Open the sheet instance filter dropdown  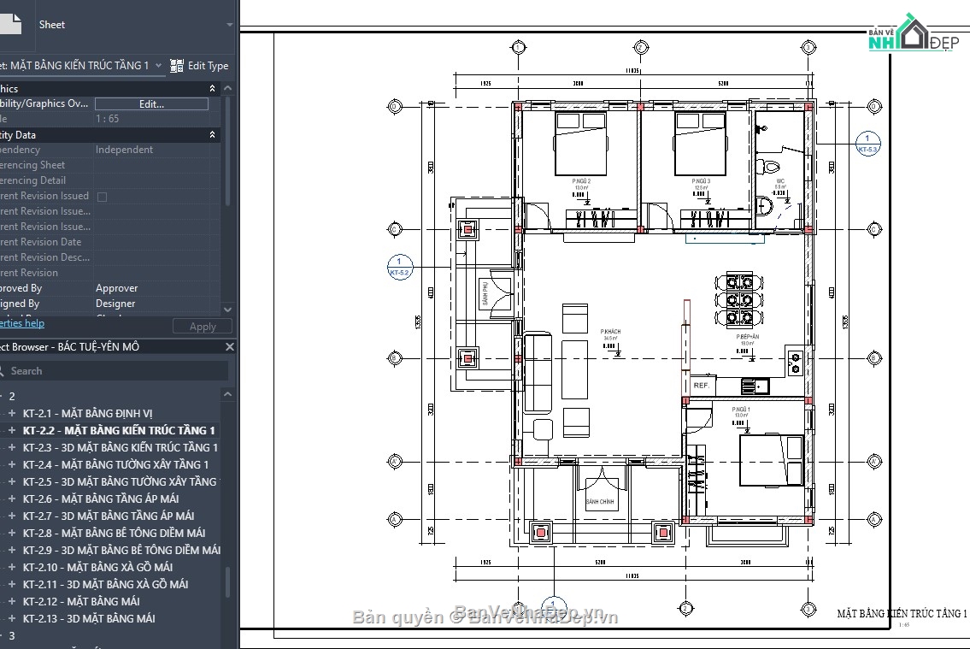pos(158,66)
